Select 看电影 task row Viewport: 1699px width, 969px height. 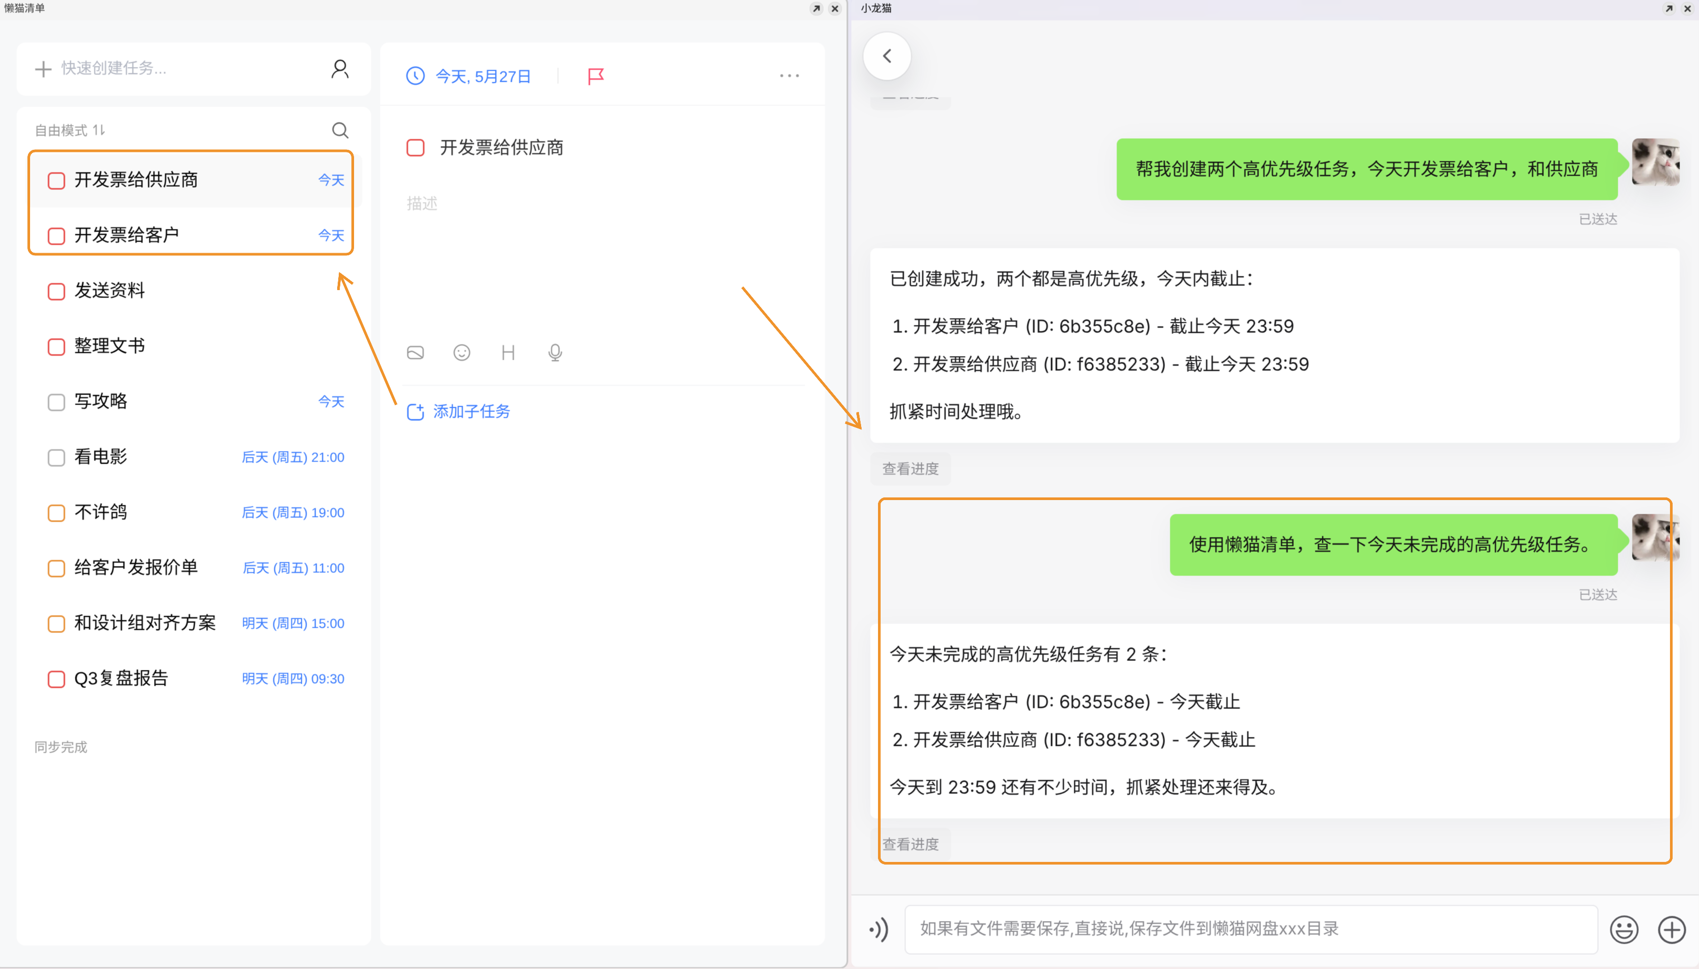pos(193,457)
